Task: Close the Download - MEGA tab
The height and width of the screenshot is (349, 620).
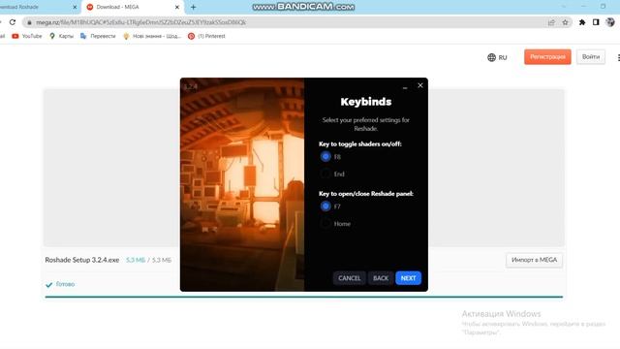Action: [177, 7]
